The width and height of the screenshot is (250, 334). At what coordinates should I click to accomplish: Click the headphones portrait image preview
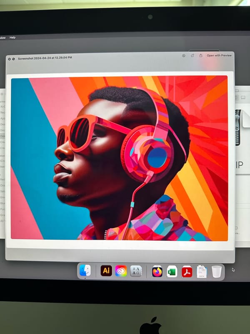[119, 158]
